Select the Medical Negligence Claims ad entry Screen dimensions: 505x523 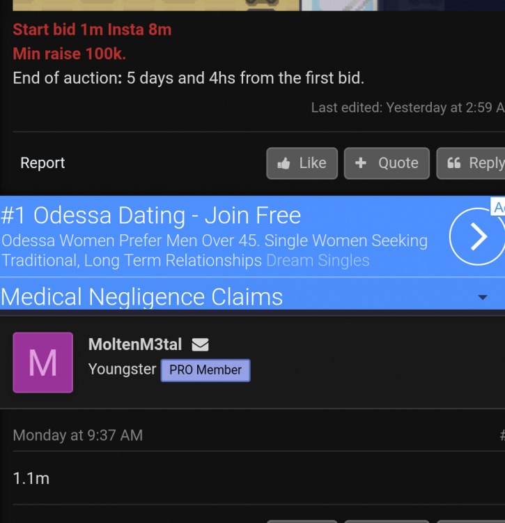142,297
